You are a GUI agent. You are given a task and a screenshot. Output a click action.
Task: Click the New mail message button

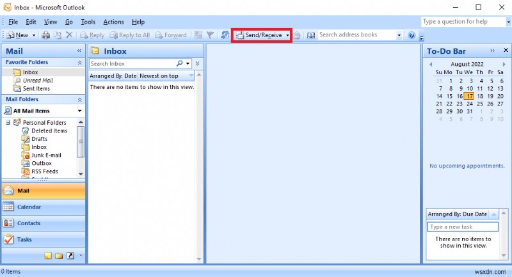[18, 35]
